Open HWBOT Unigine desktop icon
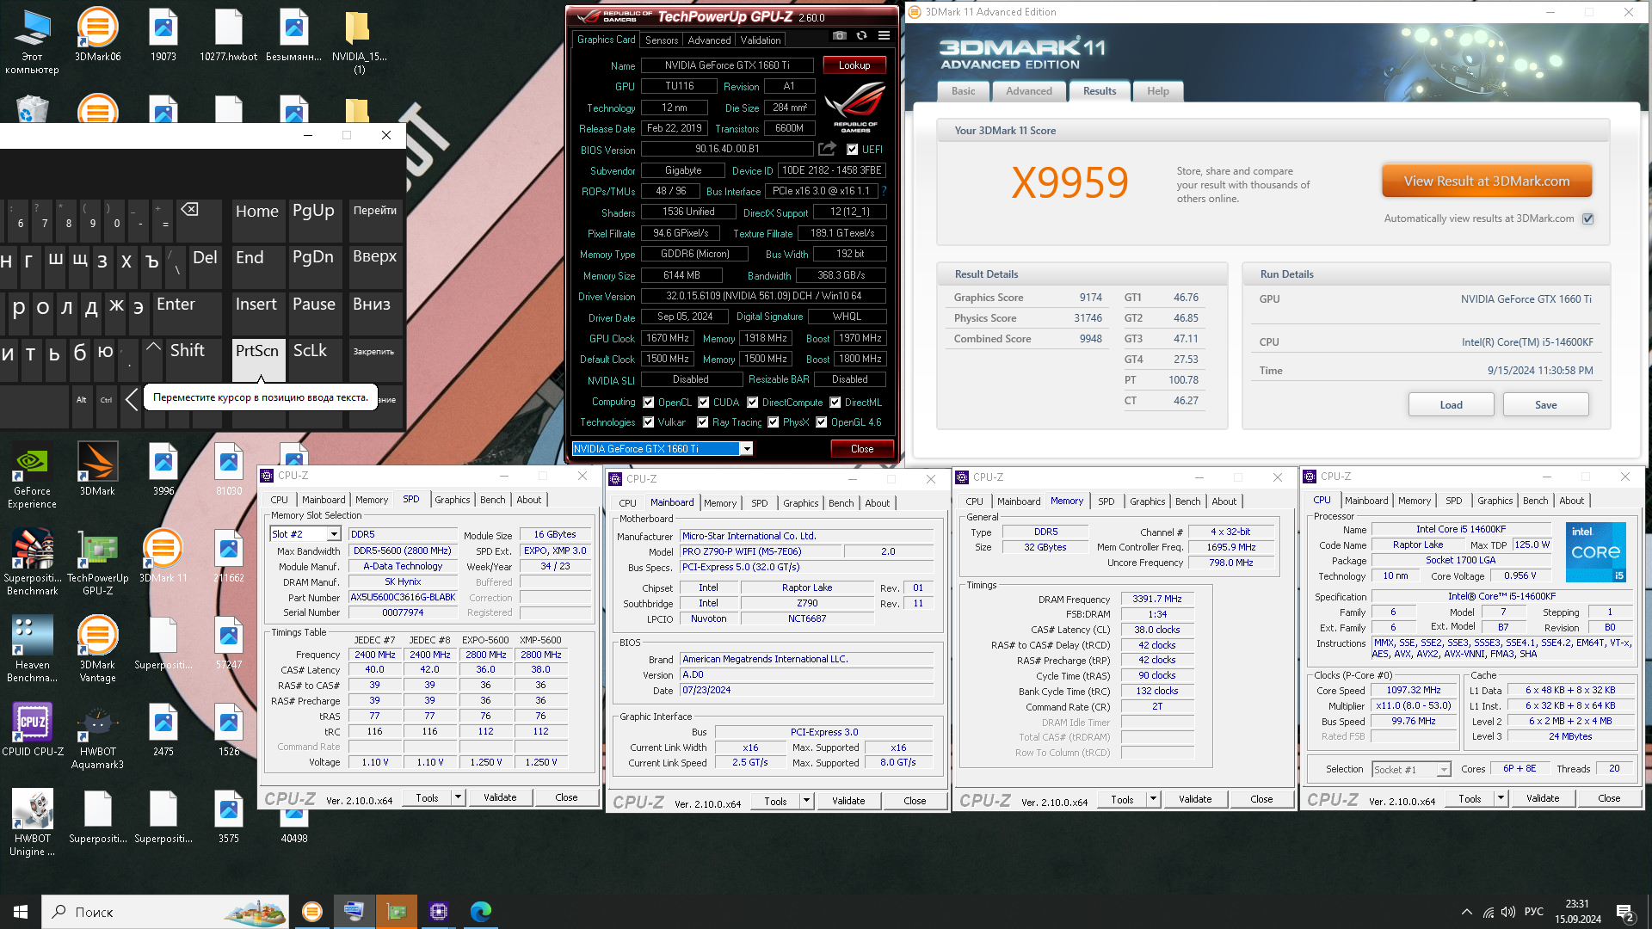 click(32, 823)
